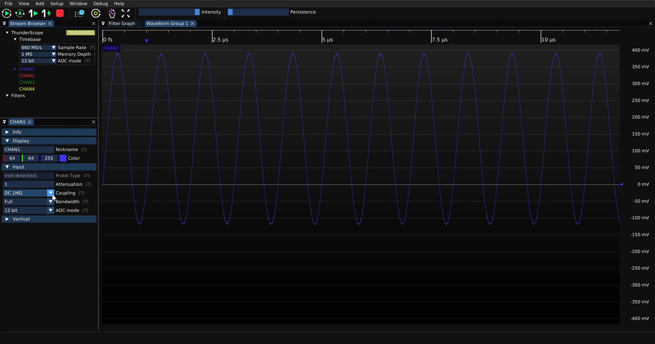Expand the Info section

tap(49, 132)
